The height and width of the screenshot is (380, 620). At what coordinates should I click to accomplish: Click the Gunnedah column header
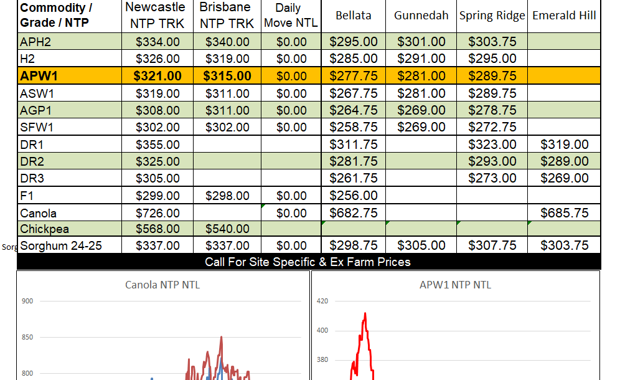(x=421, y=16)
